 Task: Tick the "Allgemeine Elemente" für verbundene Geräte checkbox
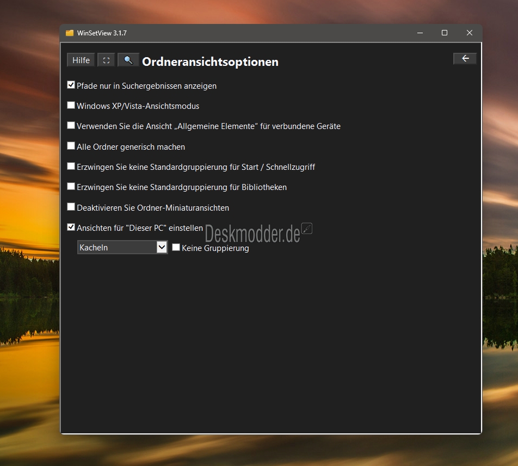click(x=71, y=126)
